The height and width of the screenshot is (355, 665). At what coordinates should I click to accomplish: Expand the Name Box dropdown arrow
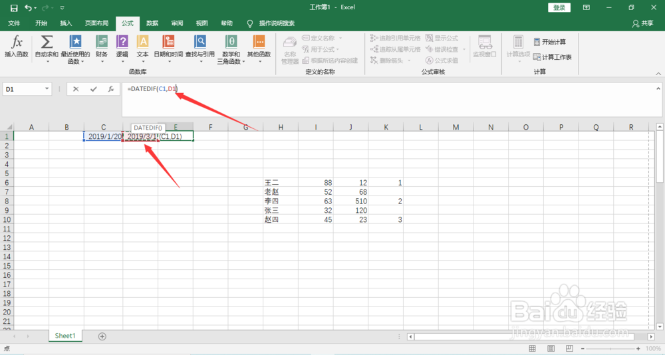pos(47,89)
